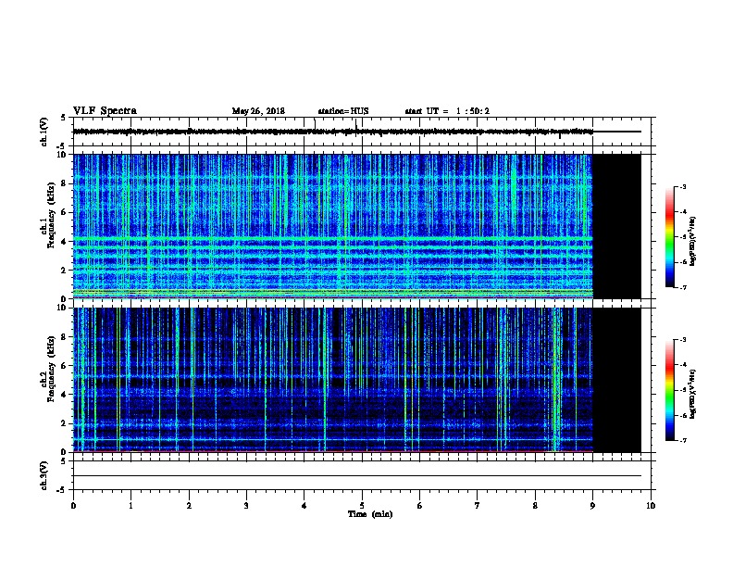Click ch.1 frequency axis "6" tick label
The height and width of the screenshot is (567, 733).
(x=64, y=212)
